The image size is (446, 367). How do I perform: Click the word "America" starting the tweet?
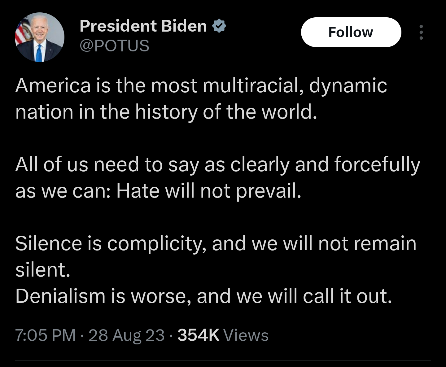click(x=53, y=85)
